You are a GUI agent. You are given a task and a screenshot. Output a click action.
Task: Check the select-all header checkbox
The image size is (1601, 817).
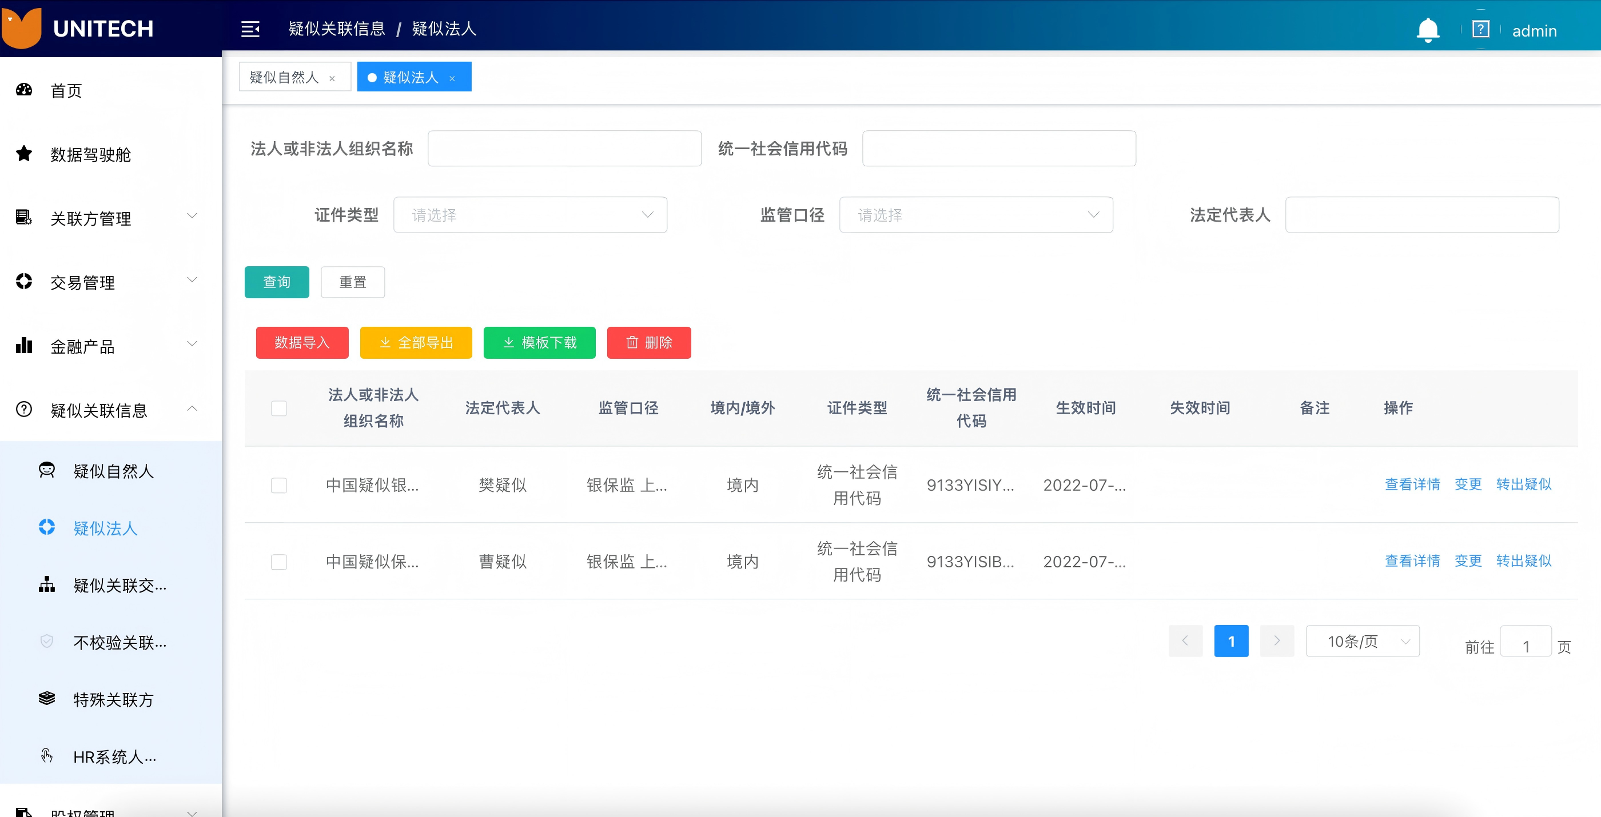(279, 408)
